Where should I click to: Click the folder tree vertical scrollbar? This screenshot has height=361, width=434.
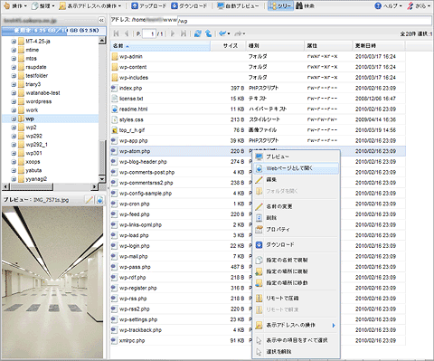point(102,109)
